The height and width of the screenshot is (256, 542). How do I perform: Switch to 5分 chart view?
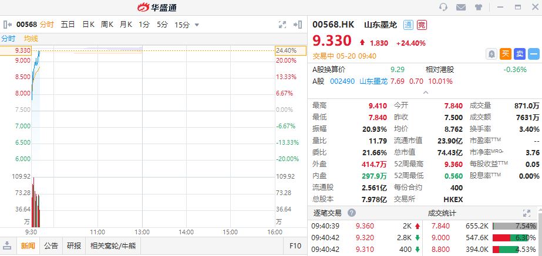162,25
